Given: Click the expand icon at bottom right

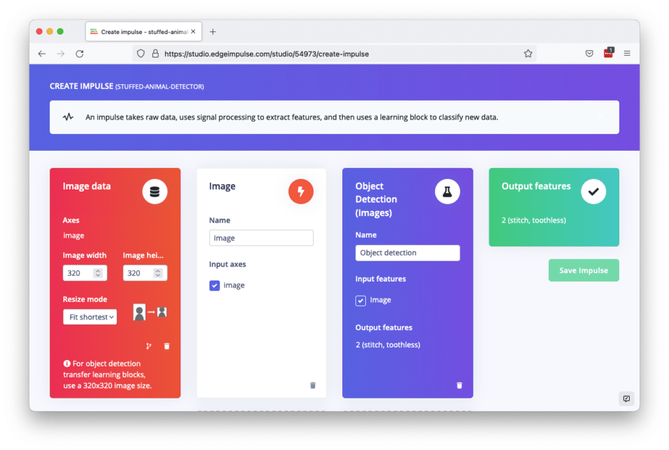Looking at the screenshot, I should (626, 398).
